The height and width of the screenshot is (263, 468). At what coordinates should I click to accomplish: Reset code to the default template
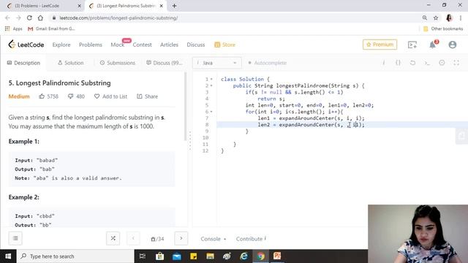point(412,63)
